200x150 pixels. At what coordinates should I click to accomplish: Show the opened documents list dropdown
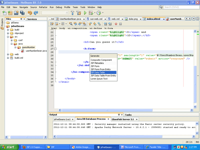point(194,19)
